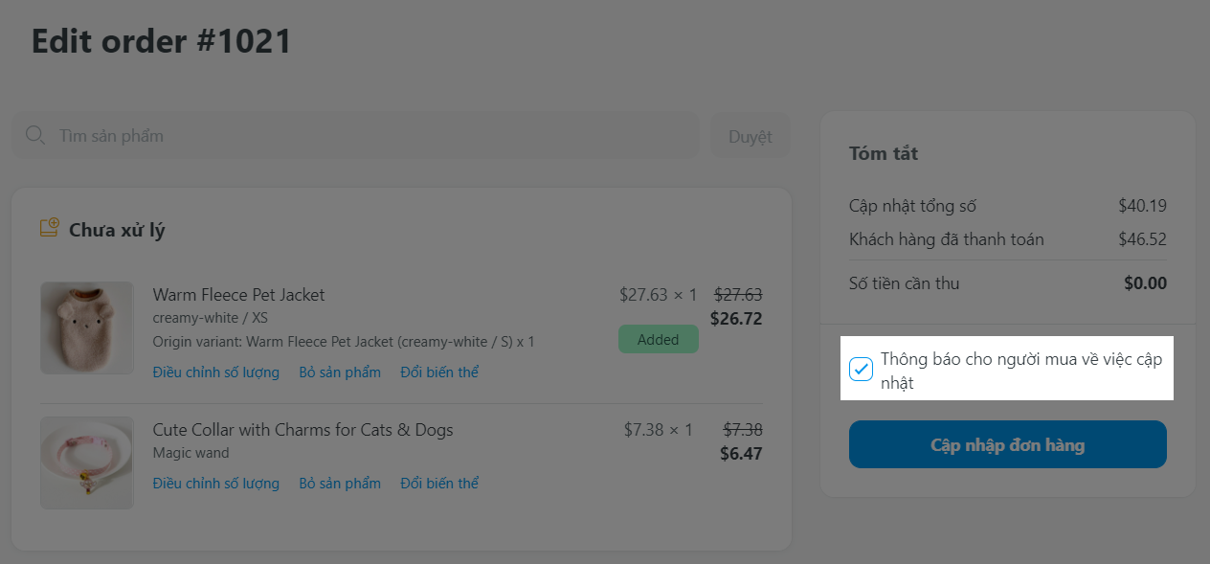Image resolution: width=1210 pixels, height=564 pixels.
Task: Adjust quantity for Warm Fleece Pet Jacket
Action: (x=216, y=372)
